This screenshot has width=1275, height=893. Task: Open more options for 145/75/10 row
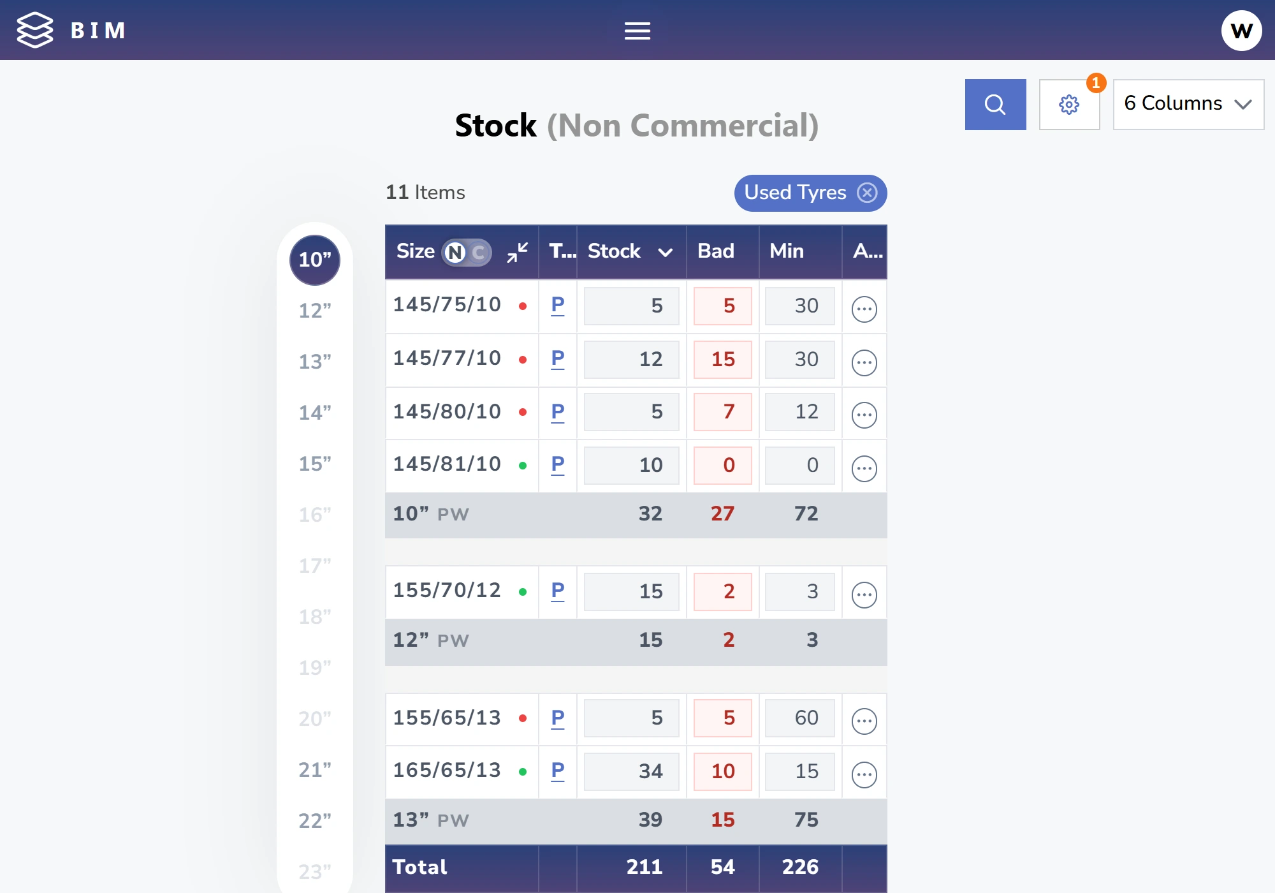point(864,309)
